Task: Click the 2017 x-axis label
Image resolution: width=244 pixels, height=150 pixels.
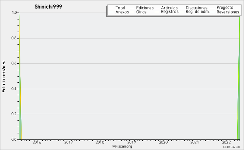Action: tap(68, 142)
